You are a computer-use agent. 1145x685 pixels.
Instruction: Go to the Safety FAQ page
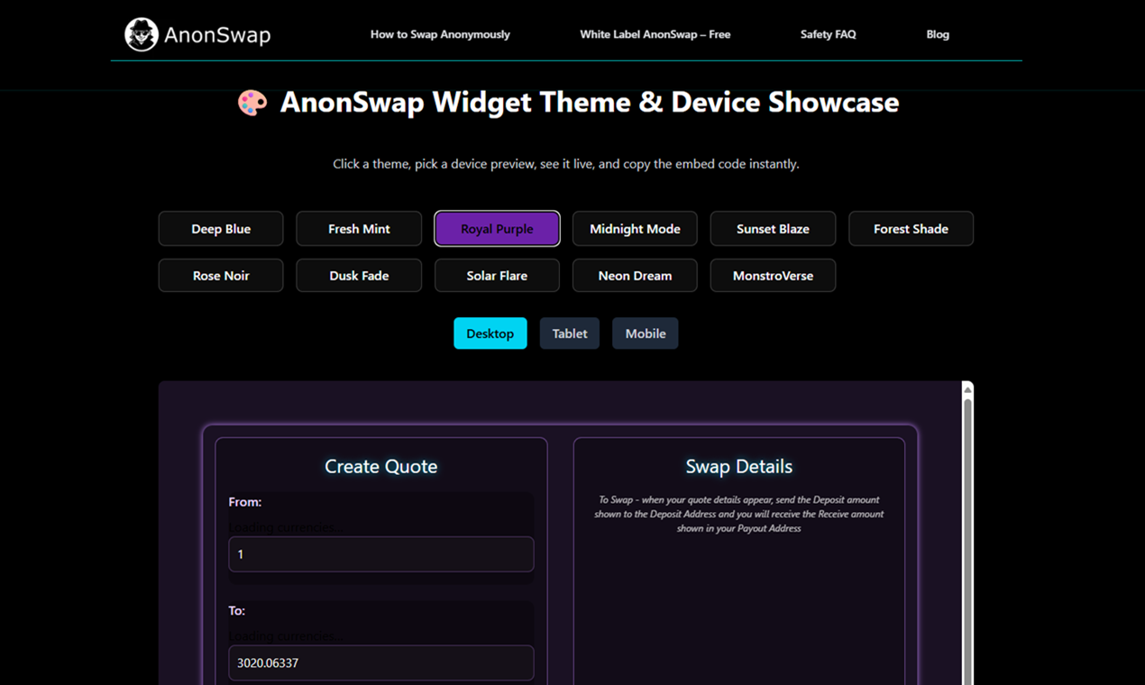[x=829, y=34]
